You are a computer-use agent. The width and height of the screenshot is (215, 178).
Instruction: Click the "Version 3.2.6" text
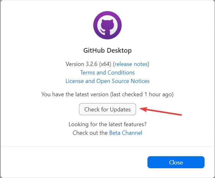(81, 64)
